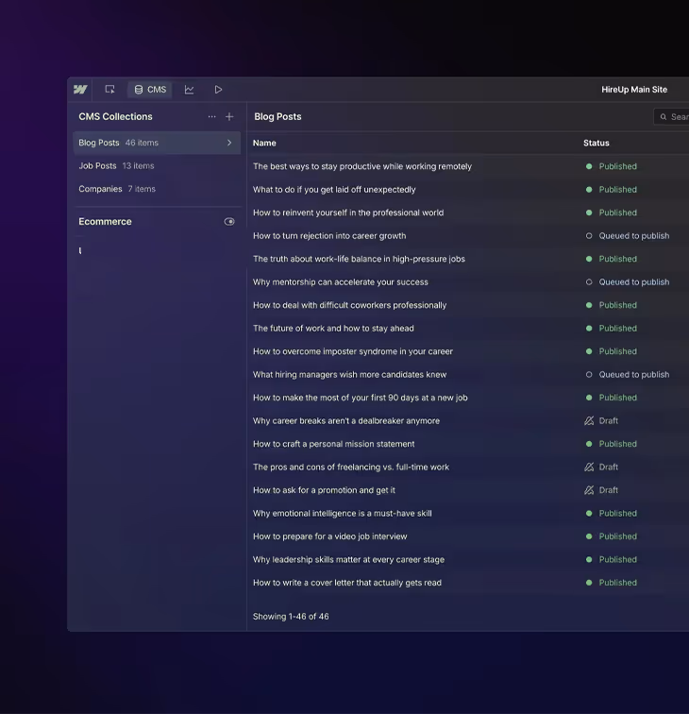Open 'What hiring managers wish' post
The image size is (689, 714).
click(349, 375)
